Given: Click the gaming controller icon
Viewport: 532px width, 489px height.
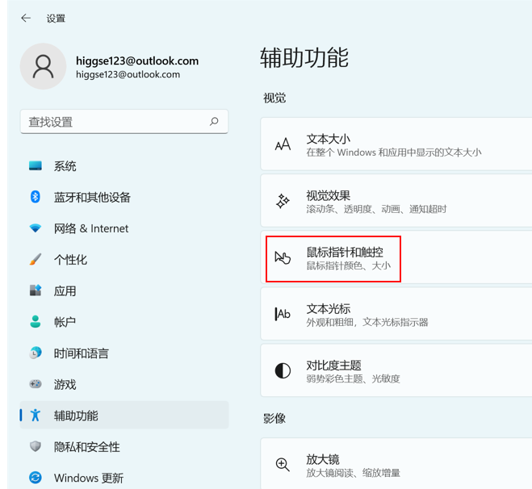Looking at the screenshot, I should coord(36,384).
